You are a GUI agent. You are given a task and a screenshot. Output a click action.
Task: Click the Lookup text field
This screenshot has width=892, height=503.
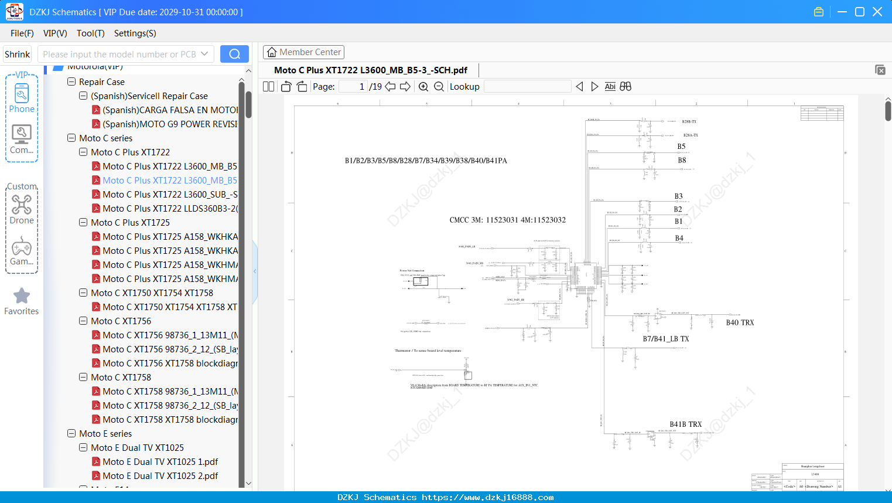point(527,87)
